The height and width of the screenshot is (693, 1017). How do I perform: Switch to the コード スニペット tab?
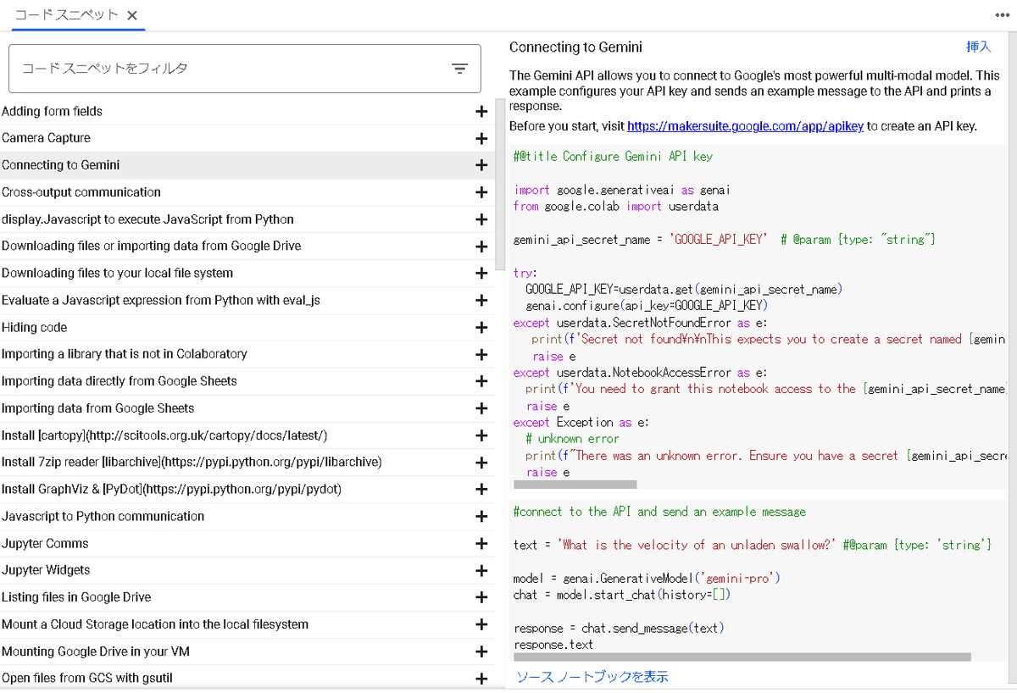tap(68, 15)
